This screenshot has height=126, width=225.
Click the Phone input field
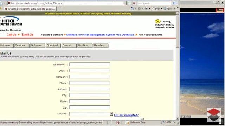pyautogui.click(x=90, y=83)
